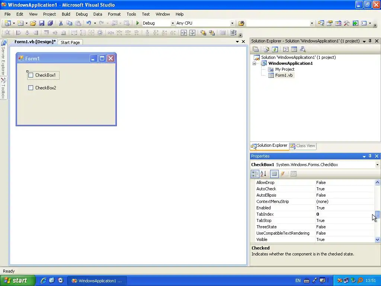Click View Designer icon in Solution Explorer

point(294,50)
